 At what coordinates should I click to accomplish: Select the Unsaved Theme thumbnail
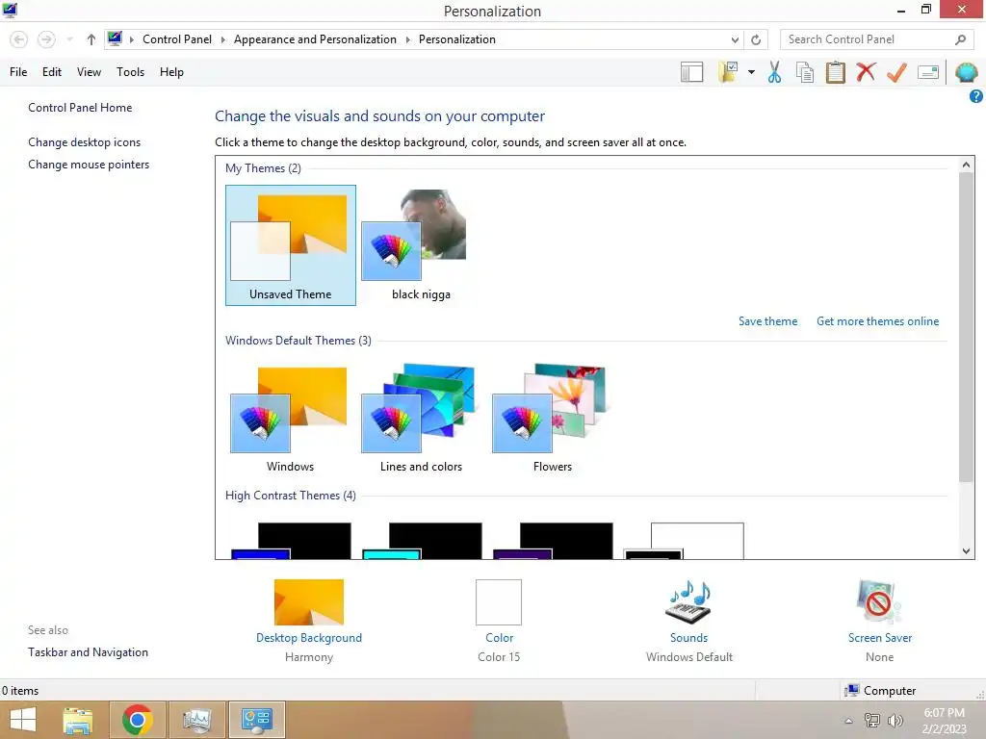(291, 245)
